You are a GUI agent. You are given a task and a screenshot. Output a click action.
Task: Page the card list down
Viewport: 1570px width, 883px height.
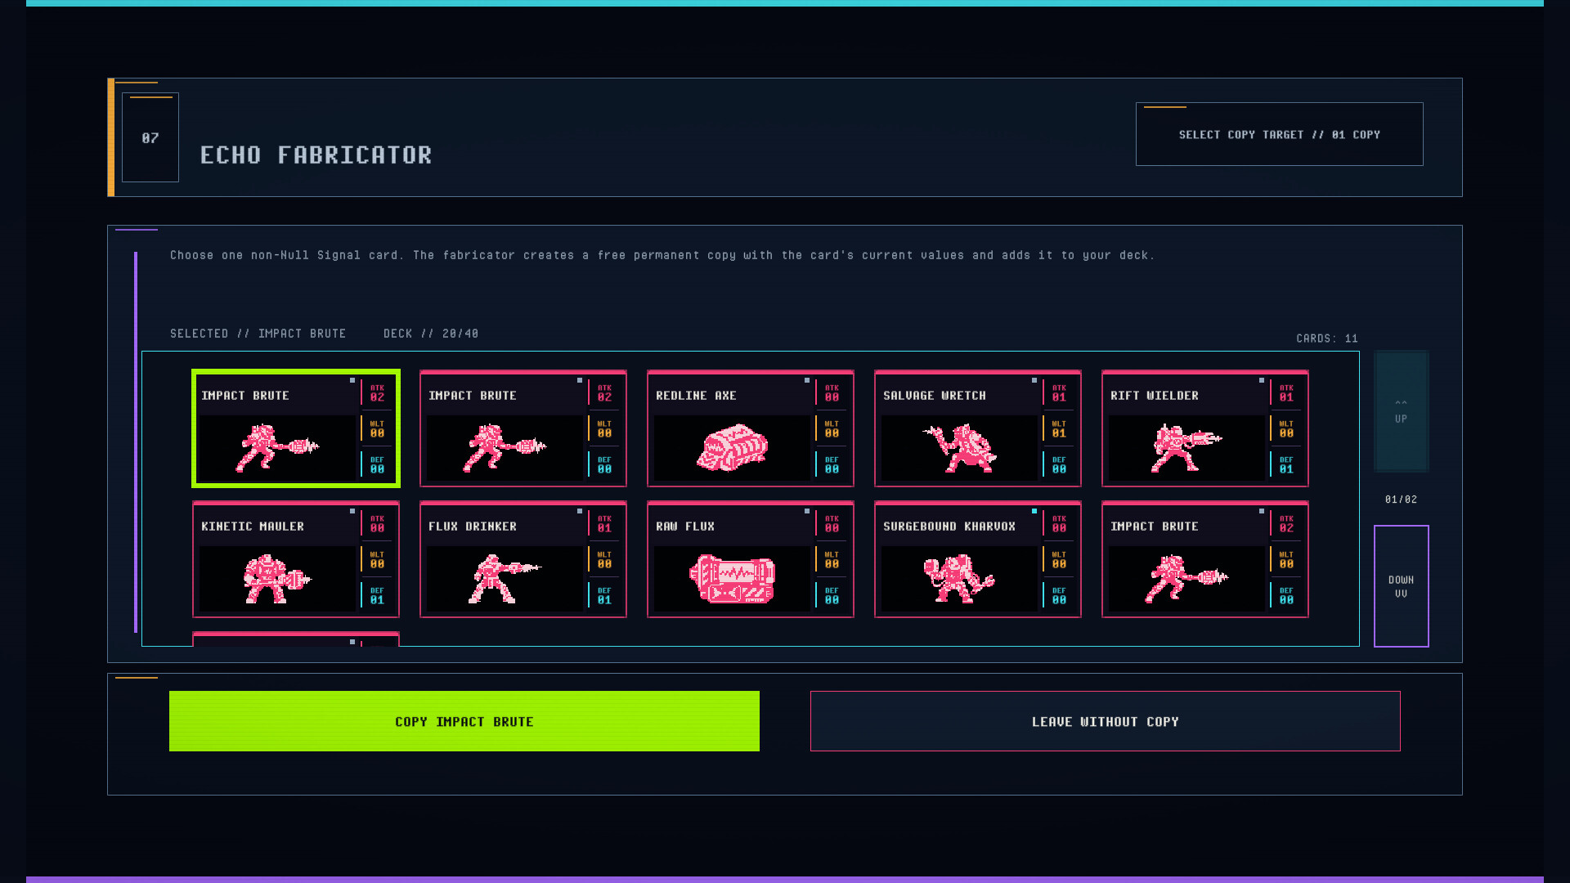tap(1402, 586)
